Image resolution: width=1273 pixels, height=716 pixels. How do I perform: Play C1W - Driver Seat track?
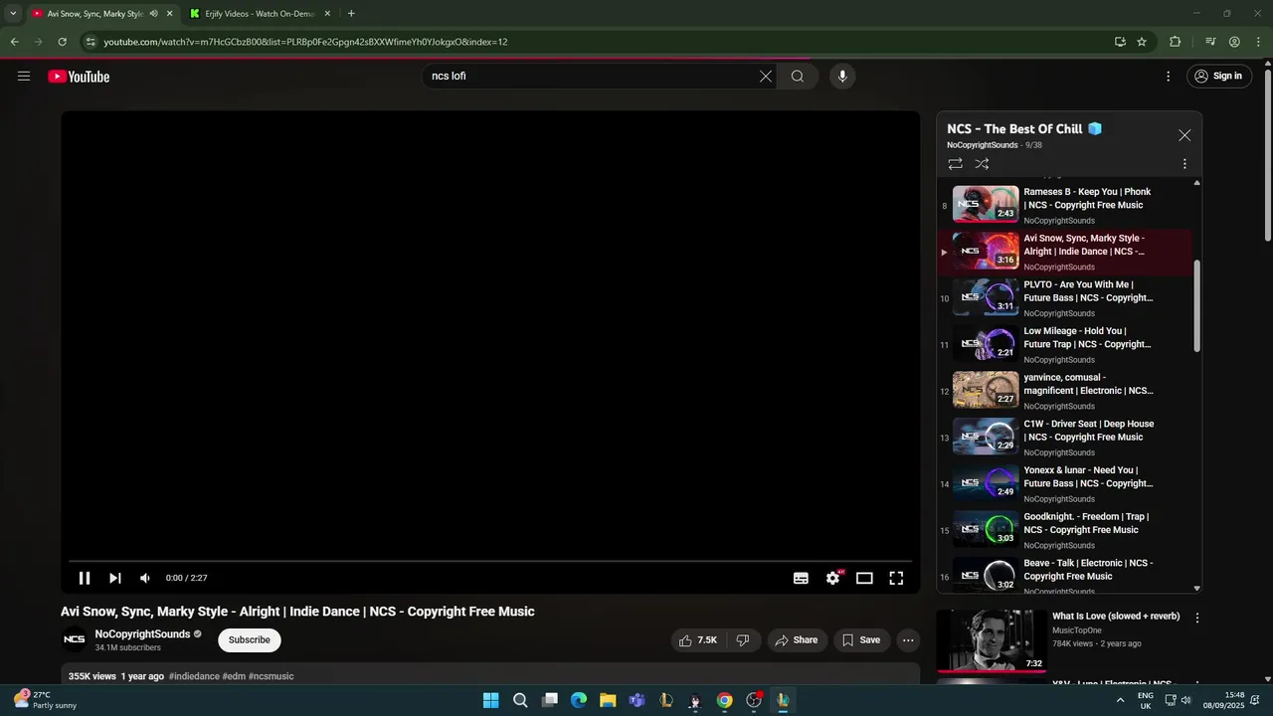point(1066,438)
